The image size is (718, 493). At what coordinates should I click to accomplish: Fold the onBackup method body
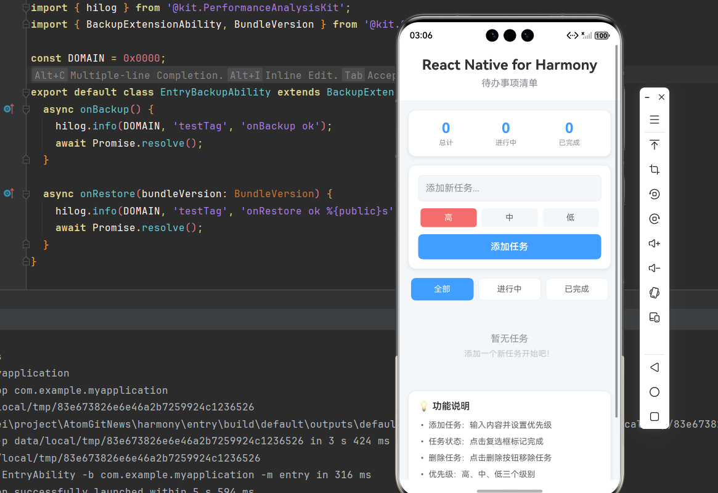click(26, 110)
